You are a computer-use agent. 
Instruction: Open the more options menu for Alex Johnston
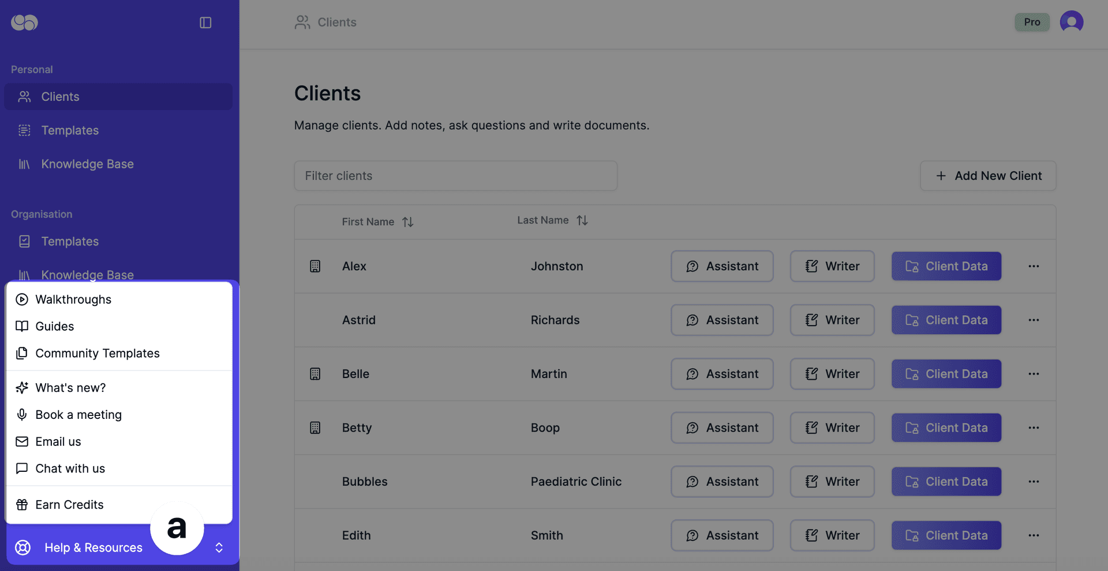pos(1033,266)
